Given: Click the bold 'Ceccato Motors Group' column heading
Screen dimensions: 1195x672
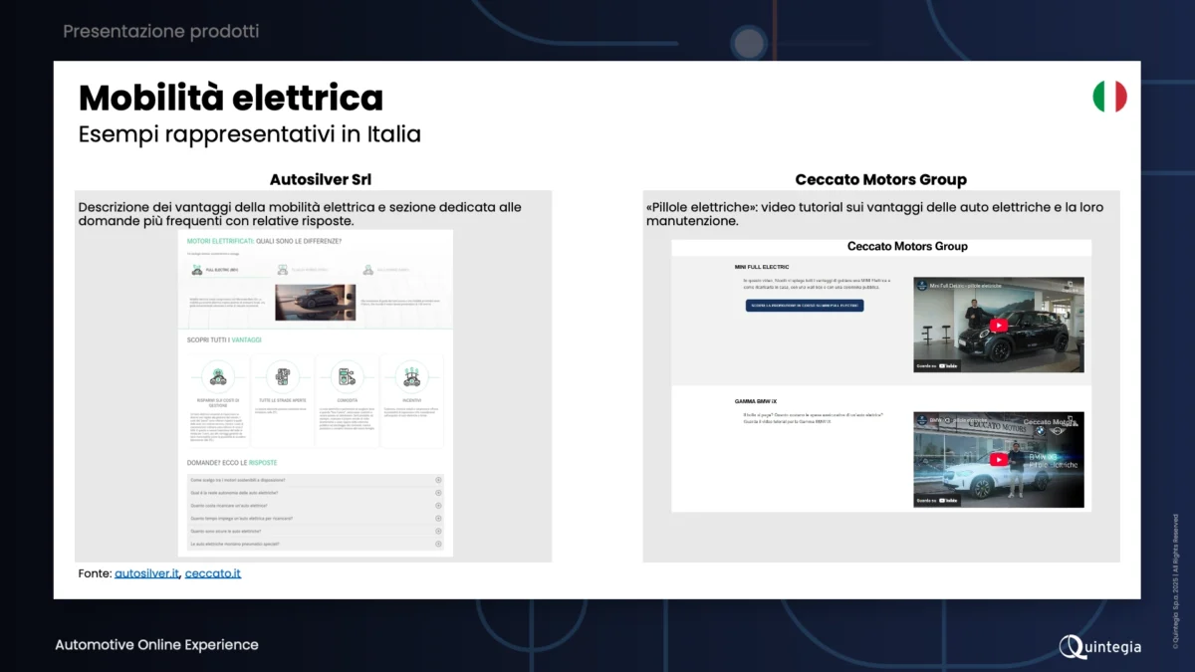Looking at the screenshot, I should coord(881,180).
